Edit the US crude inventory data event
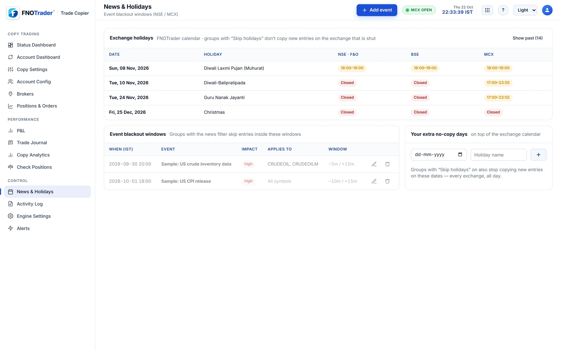Screen dimensions: 561x350 pos(374,164)
